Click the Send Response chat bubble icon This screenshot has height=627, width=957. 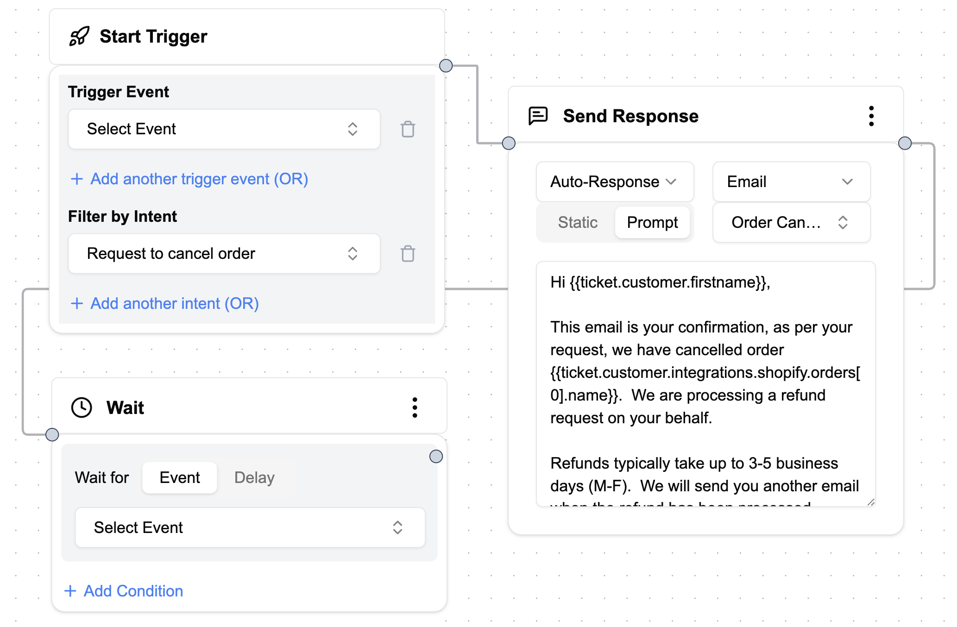click(539, 115)
